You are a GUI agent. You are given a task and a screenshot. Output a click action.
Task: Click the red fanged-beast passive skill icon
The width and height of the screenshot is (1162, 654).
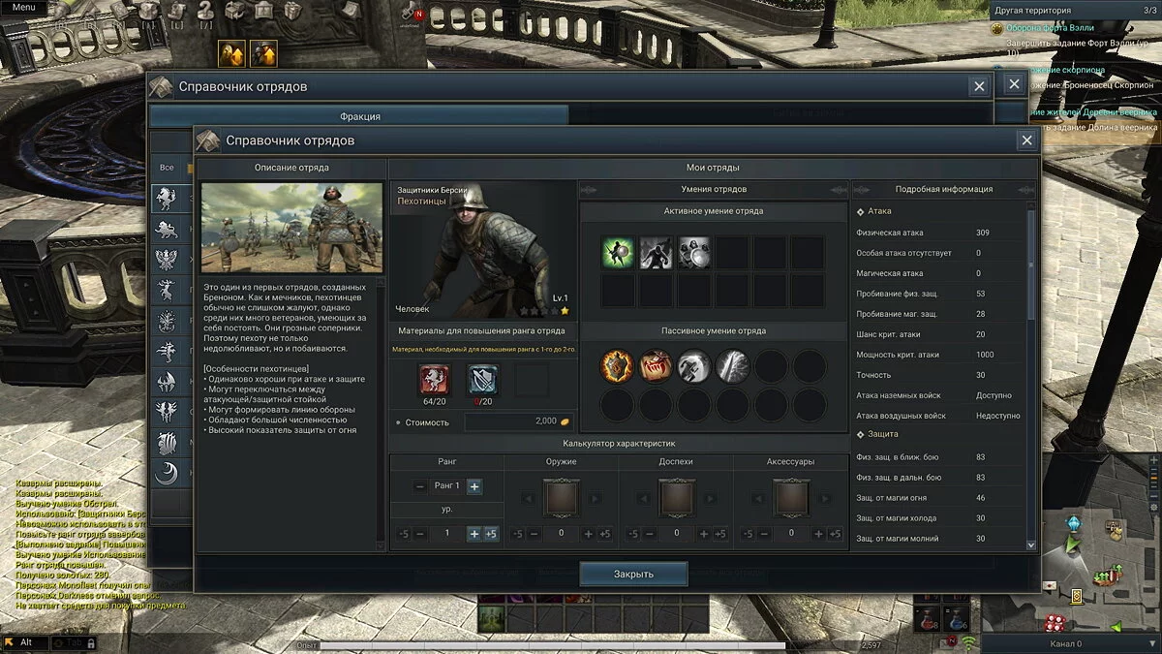[656, 366]
